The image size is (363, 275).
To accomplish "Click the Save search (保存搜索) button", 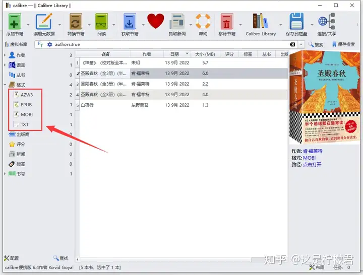I will [343, 44].
